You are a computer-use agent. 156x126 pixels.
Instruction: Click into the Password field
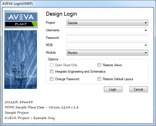[x=107, y=38]
